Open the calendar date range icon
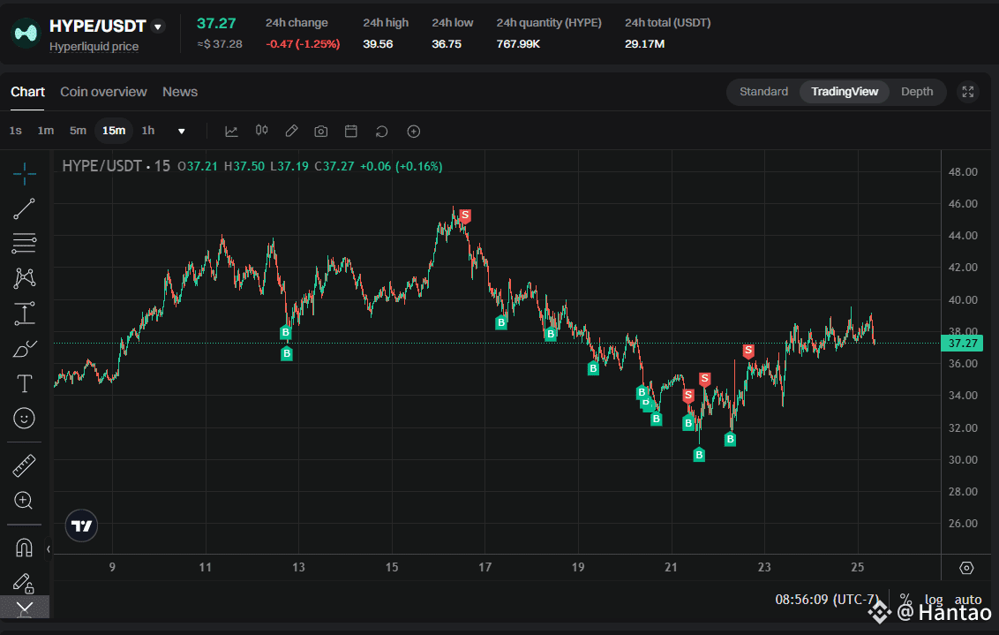 [x=351, y=132]
